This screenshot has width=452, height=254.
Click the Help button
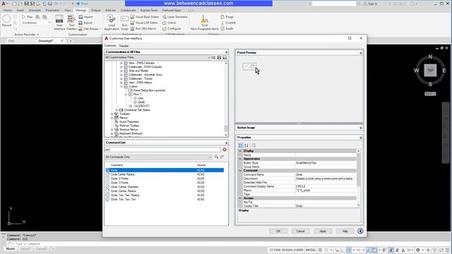pyautogui.click(x=345, y=231)
